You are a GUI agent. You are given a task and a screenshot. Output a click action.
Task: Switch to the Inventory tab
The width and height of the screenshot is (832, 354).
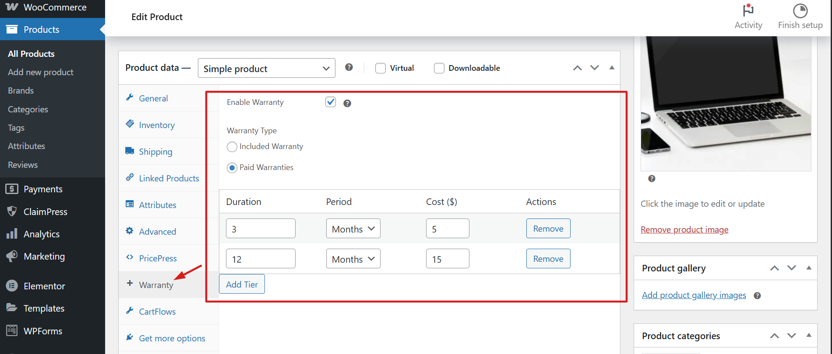(x=157, y=125)
